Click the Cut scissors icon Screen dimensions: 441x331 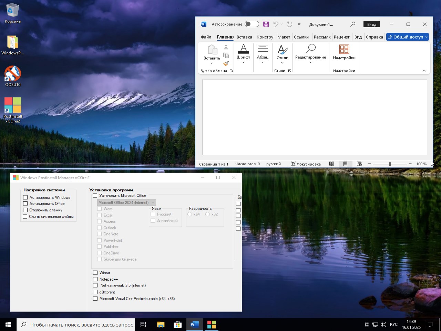click(226, 47)
